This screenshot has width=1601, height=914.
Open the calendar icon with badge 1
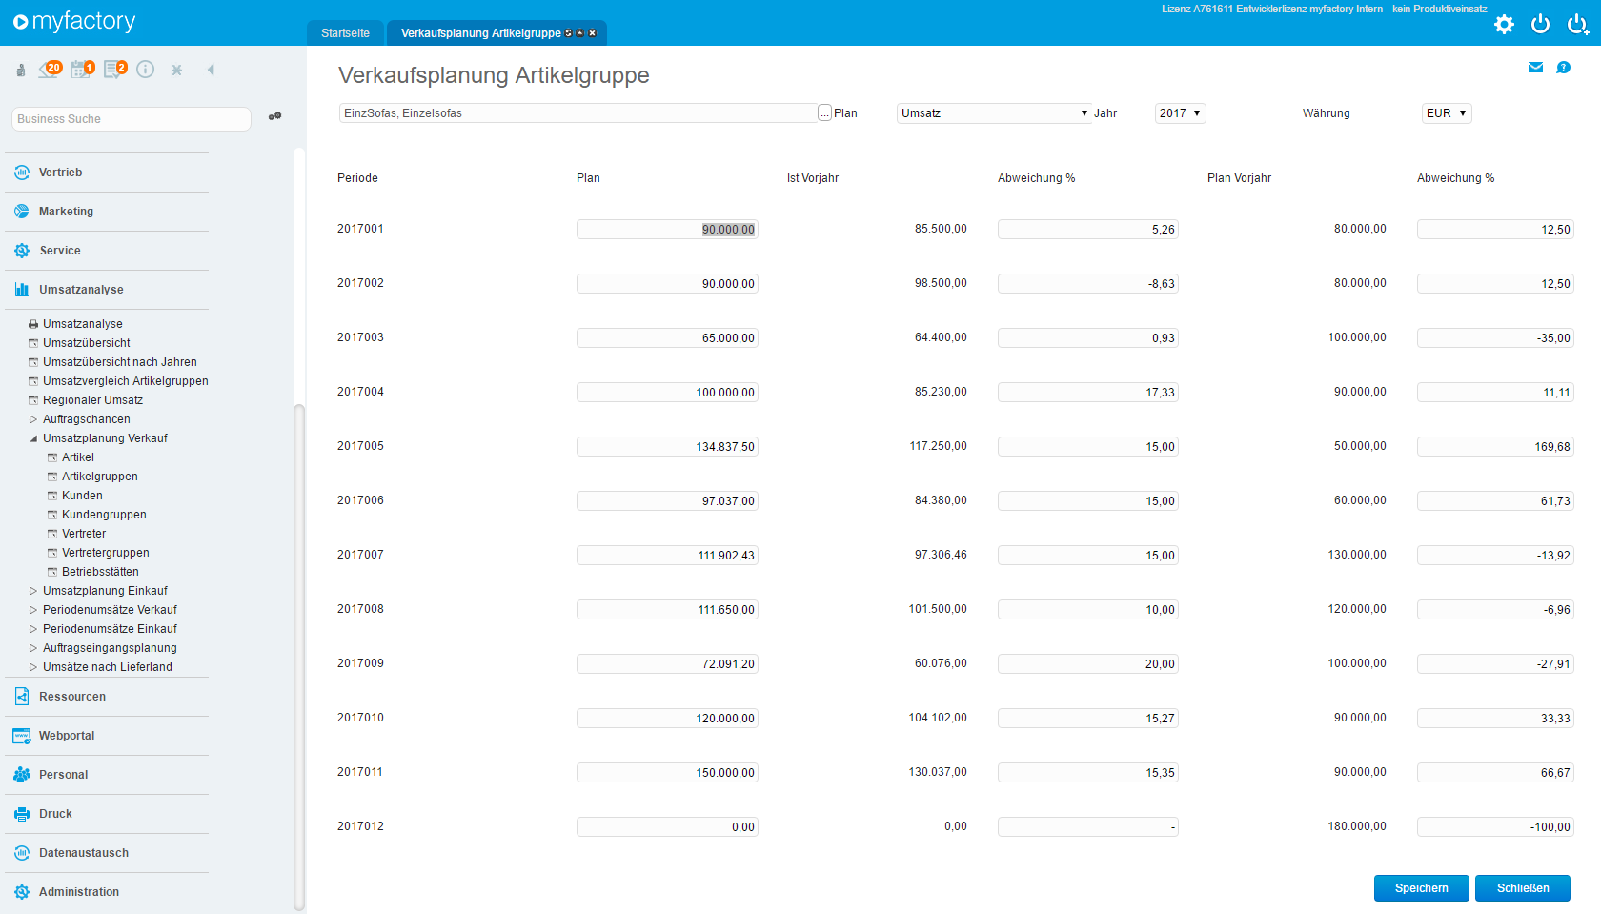click(82, 70)
